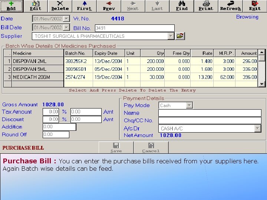Open Find with binoculars icon

click(x=182, y=6)
